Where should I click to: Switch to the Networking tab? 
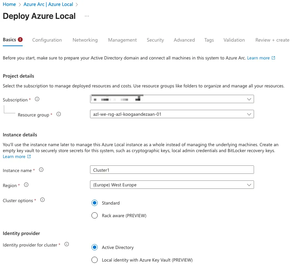point(85,40)
